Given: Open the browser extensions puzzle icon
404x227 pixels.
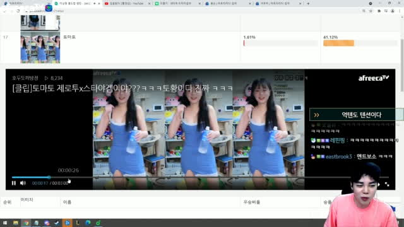Looking at the screenshot, I should (x=379, y=11).
